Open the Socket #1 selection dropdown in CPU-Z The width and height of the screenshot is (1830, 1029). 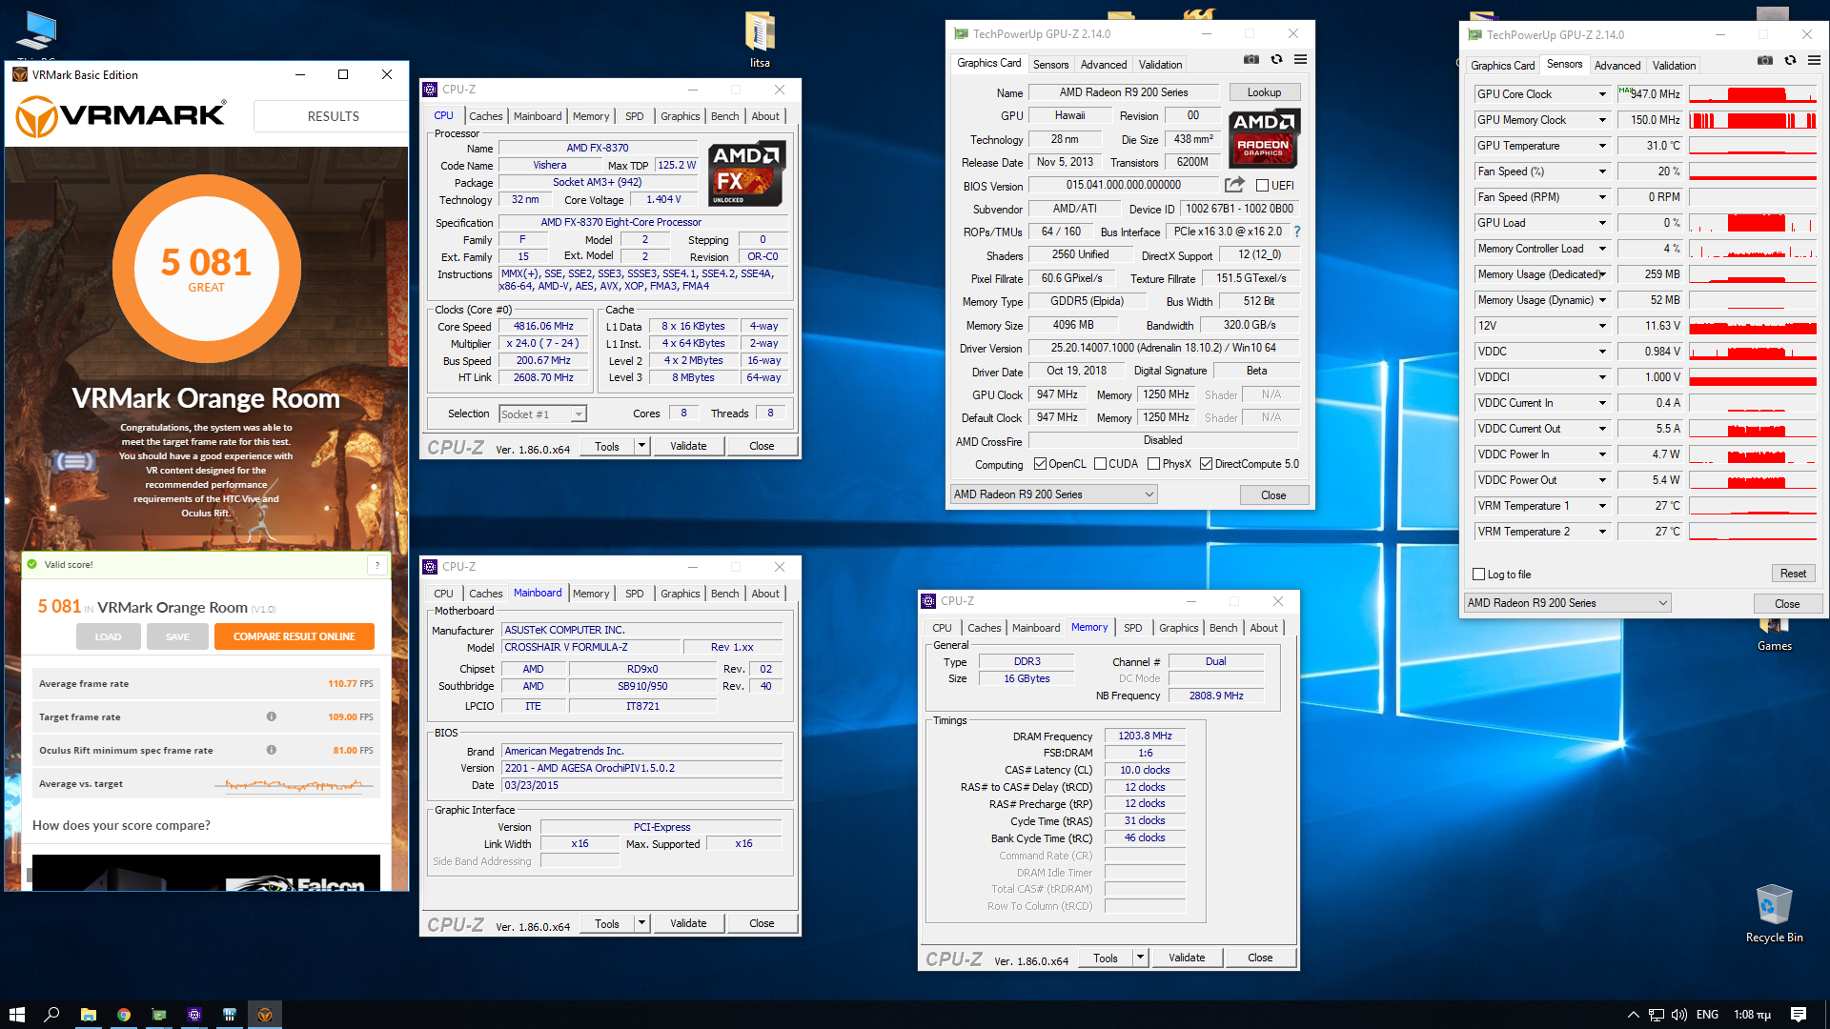(x=579, y=414)
